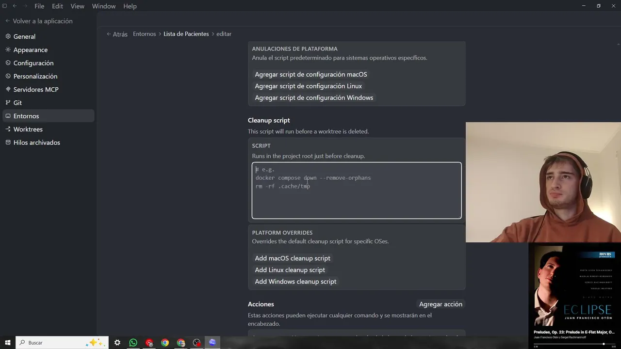The width and height of the screenshot is (621, 349).
Task: Click the 'ANULACIONES DE PLATAFORMA' label
Action: pyautogui.click(x=294, y=49)
